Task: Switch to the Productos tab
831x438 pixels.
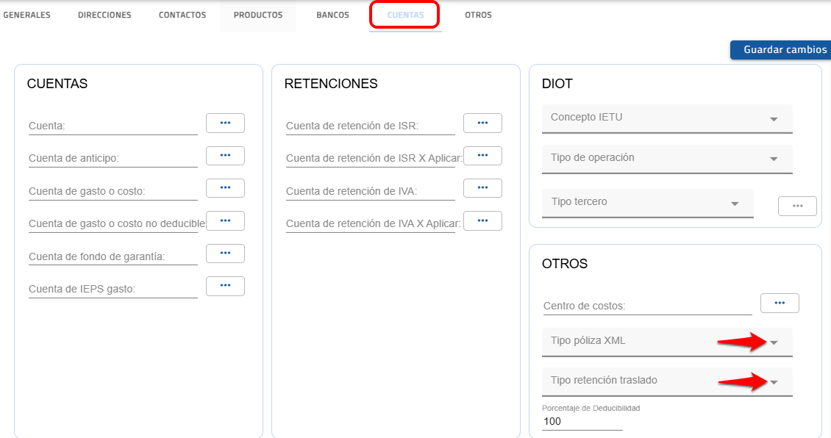Action: click(258, 15)
